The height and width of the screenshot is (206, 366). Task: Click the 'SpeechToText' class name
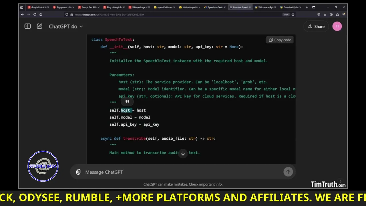tap(118, 40)
